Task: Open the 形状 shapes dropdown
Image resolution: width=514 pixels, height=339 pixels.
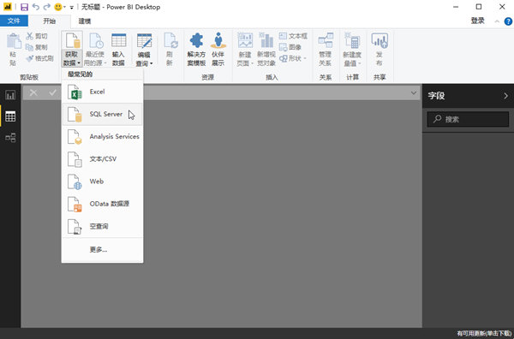Action: (x=293, y=58)
